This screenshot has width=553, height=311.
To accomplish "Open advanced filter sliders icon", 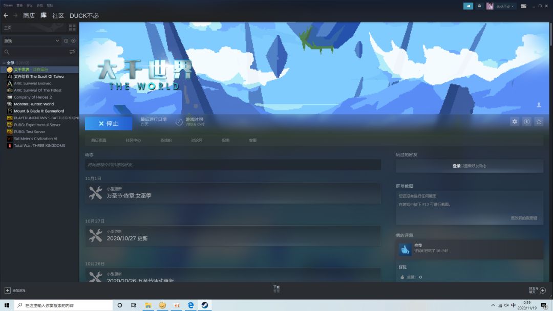I will point(72,52).
